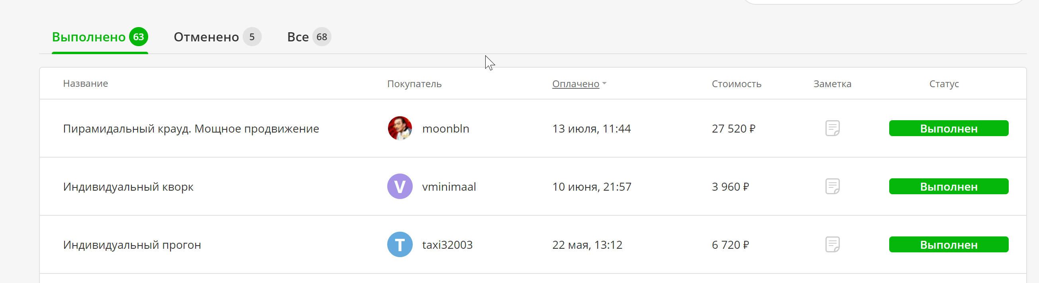
Task: Sort orders by Оплачено column
Action: 576,84
